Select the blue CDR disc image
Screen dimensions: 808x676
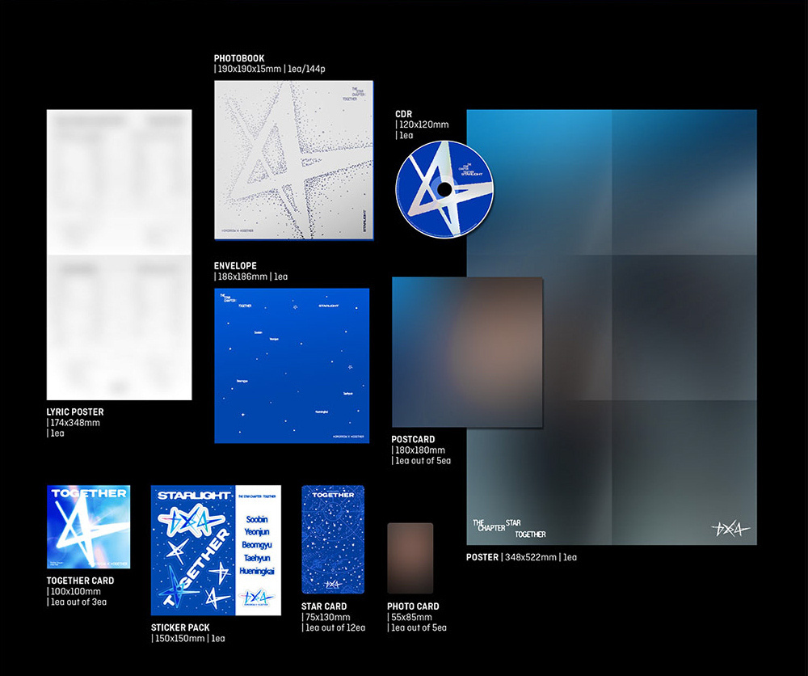(x=444, y=189)
